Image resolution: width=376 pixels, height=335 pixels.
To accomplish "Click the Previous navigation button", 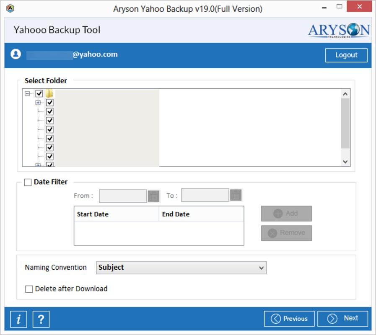I will tap(289, 318).
